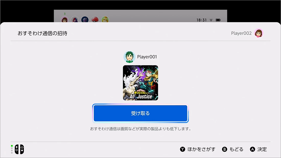Image resolution: width=281 pixels, height=158 pixels.
Task: Click the notice about reduced image quality
Action: (x=140, y=129)
